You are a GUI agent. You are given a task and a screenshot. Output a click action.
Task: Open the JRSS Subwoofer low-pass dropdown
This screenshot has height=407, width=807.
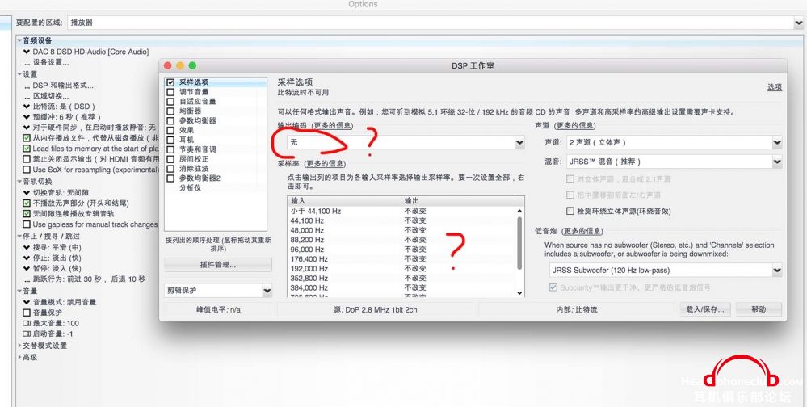666,271
